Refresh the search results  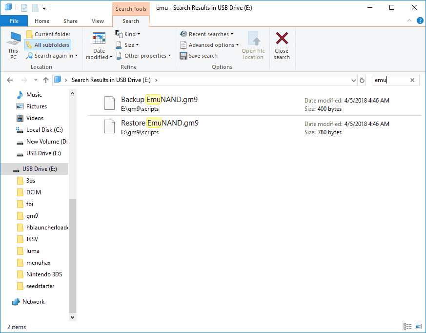[362, 81]
